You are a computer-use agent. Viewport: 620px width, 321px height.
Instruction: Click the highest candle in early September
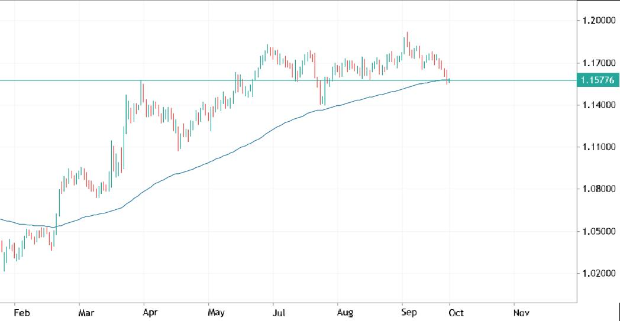407,43
